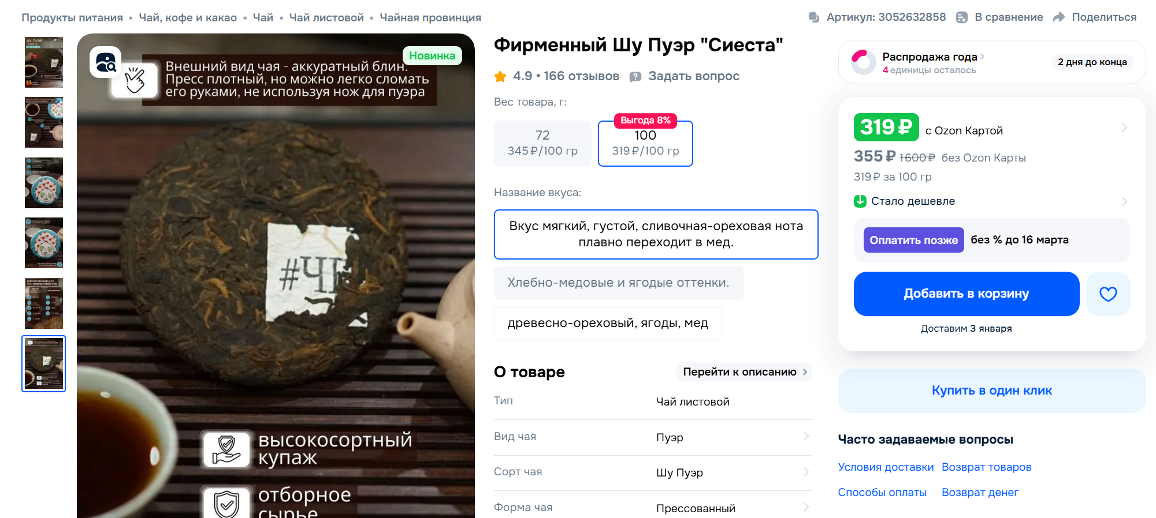
Task: Click Добавить в корзину button
Action: (966, 294)
